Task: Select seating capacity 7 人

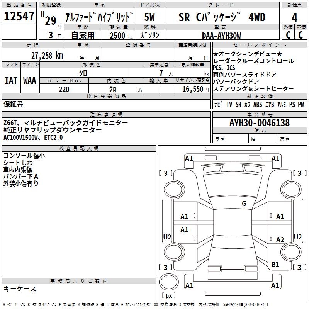Action: point(166,73)
